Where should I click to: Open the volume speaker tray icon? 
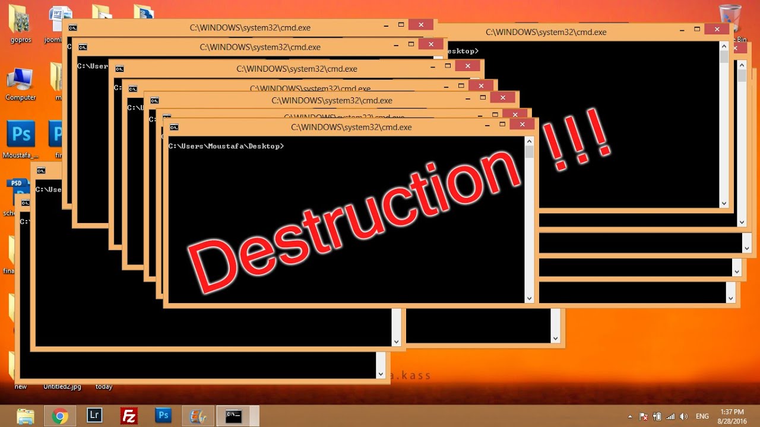pyautogui.click(x=683, y=416)
